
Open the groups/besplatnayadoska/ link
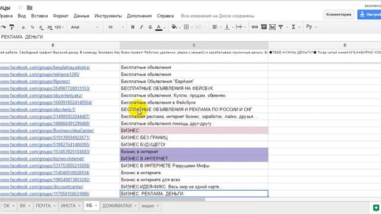45,67
